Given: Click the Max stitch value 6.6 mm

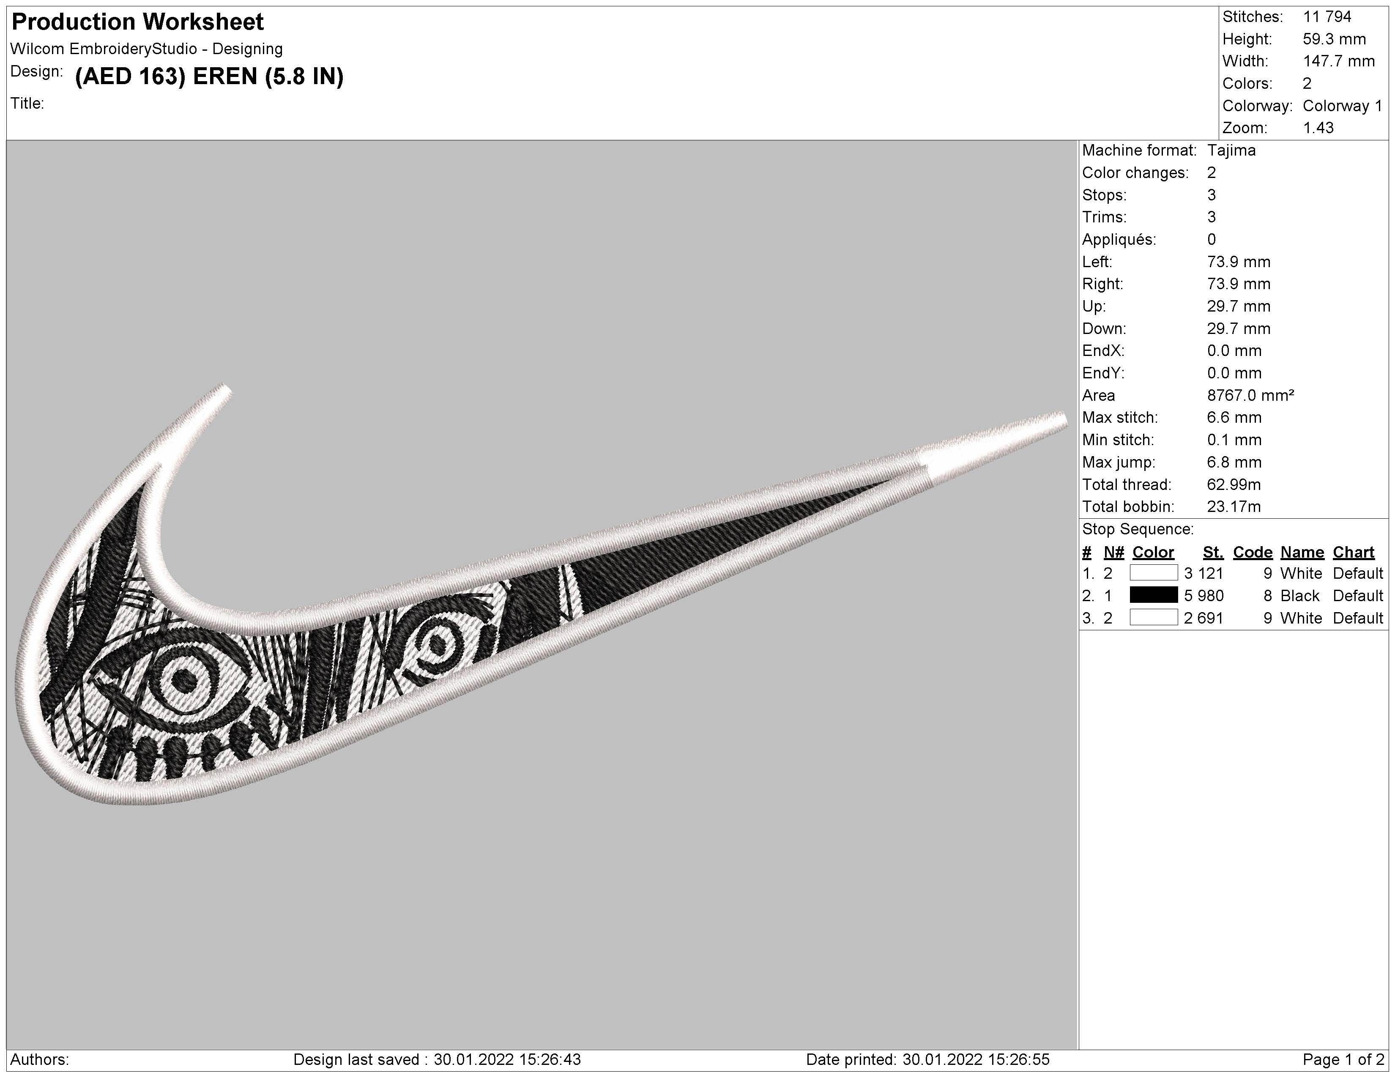Looking at the screenshot, I should coord(1234,418).
